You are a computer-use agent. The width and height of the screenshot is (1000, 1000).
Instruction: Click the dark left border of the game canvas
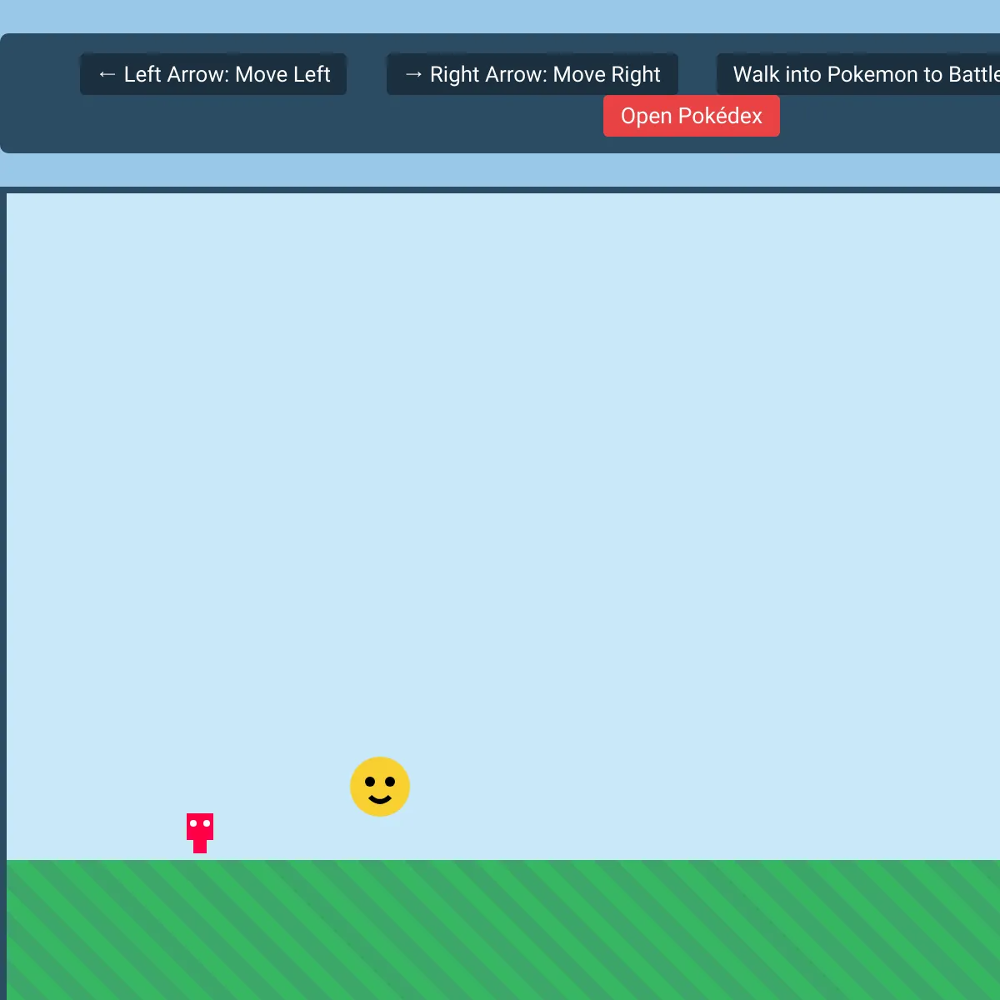3,583
